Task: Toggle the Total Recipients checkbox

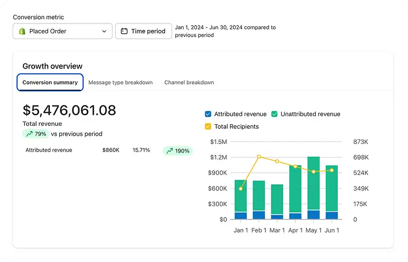Action: pyautogui.click(x=208, y=126)
